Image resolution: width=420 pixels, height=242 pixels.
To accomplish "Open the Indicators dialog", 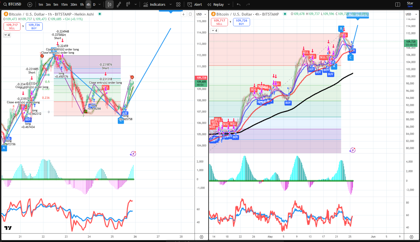I will point(155,5).
